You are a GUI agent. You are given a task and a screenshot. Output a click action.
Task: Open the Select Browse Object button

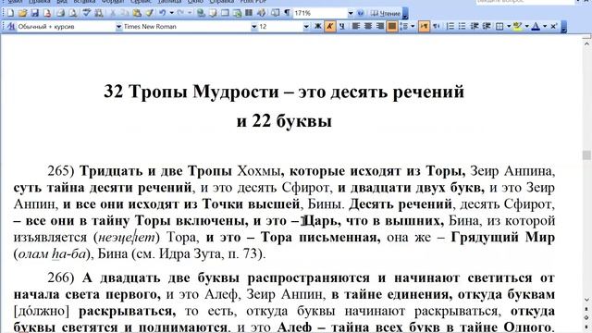click(586, 317)
